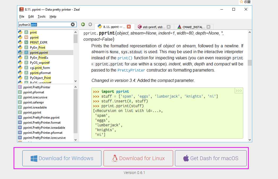Click method icon beside pprint.PrettyPrinter.format entry
The height and width of the screenshot is (179, 278).
(20, 122)
